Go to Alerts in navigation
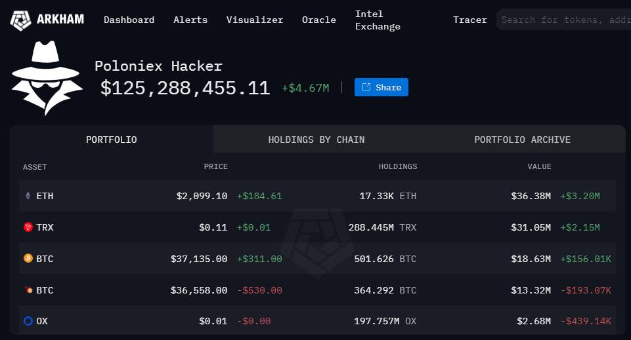Image resolution: width=631 pixels, height=340 pixels. point(190,20)
